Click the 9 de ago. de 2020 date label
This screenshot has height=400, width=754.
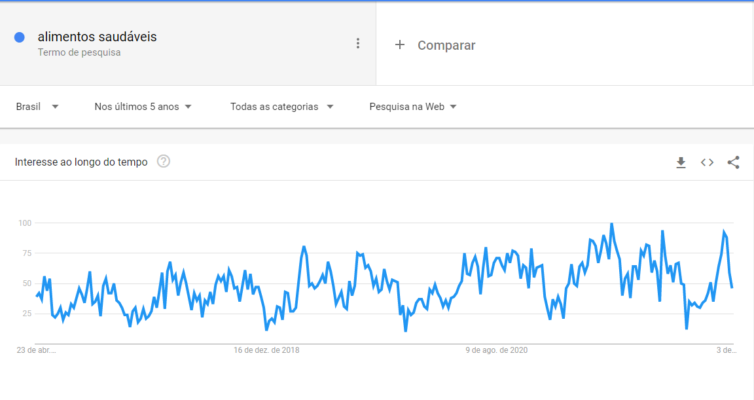click(x=497, y=350)
